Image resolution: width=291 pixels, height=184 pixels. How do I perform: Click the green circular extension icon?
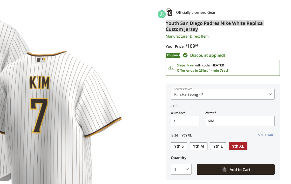point(161,14)
